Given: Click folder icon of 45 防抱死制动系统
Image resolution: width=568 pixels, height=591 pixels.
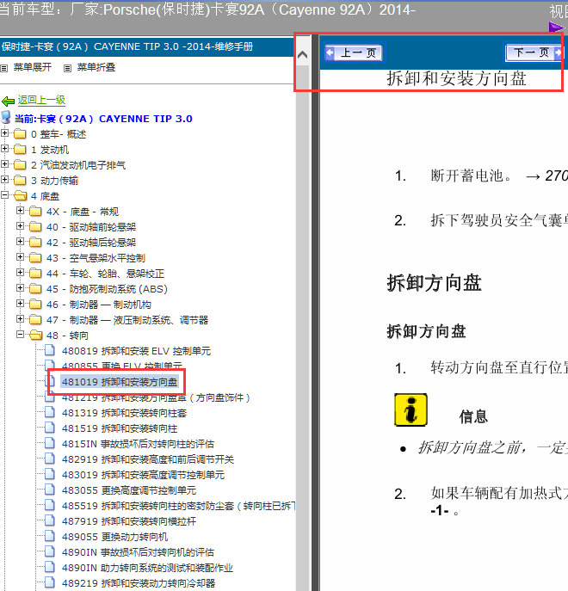Looking at the screenshot, I should (x=35, y=288).
